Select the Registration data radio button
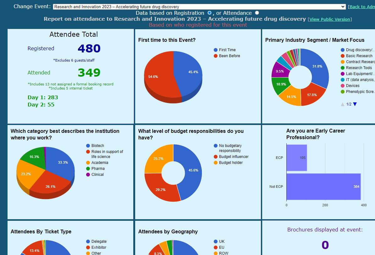The image size is (375, 255). (209, 13)
